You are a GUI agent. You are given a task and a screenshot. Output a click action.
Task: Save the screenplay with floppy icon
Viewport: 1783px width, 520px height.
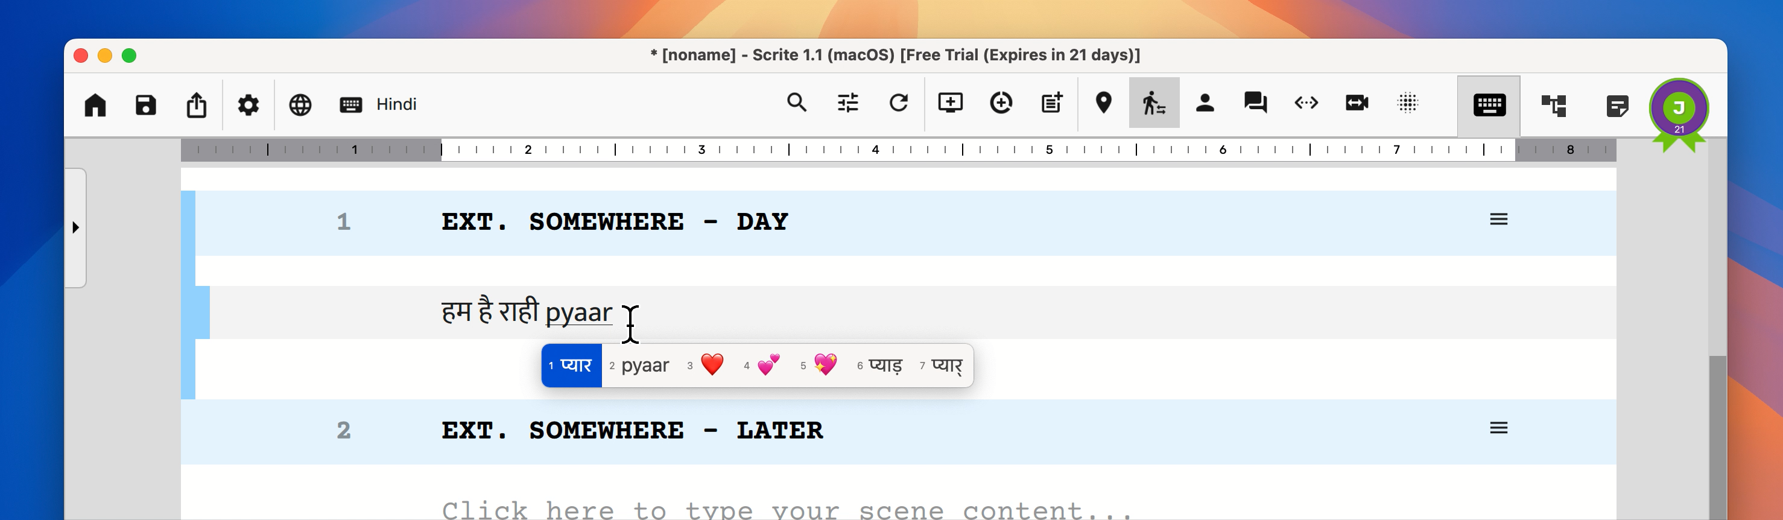(145, 105)
